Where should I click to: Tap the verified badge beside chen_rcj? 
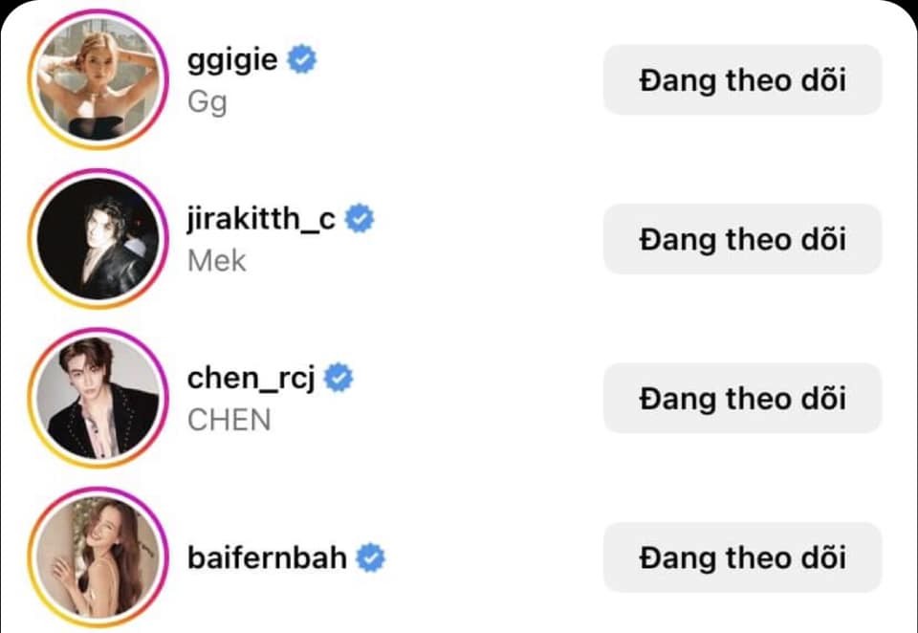(339, 379)
